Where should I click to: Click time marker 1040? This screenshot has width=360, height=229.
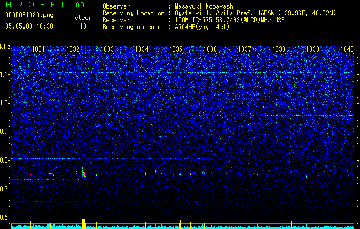click(x=347, y=49)
